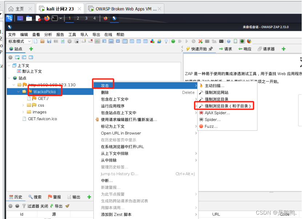Expand the Open URL in Browser submenu
302x219 pixels.
[146, 133]
